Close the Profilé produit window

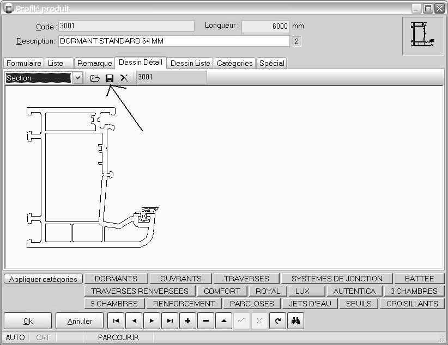439,9
